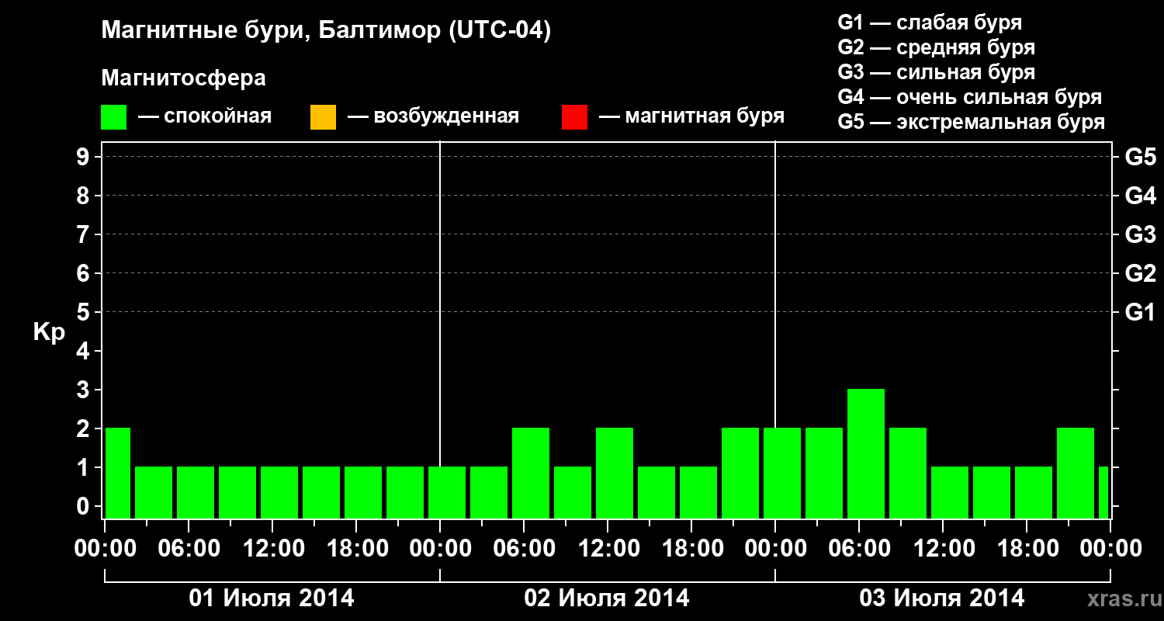This screenshot has height=621, width=1164.
Task: Click the '12:00' time label above 01 Июля 2014
Action: [x=273, y=549]
